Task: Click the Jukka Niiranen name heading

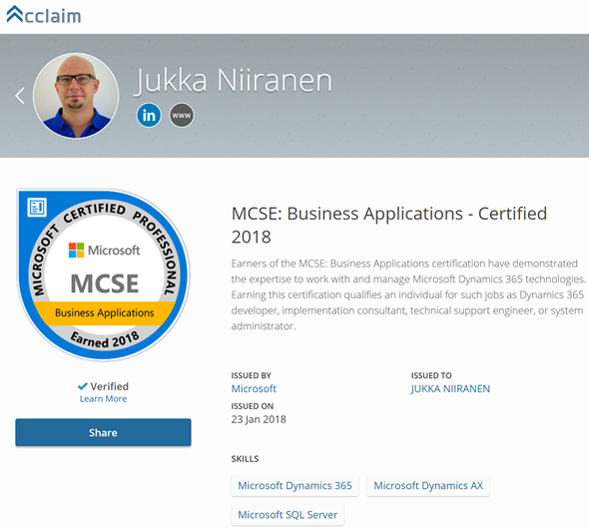Action: [x=234, y=81]
